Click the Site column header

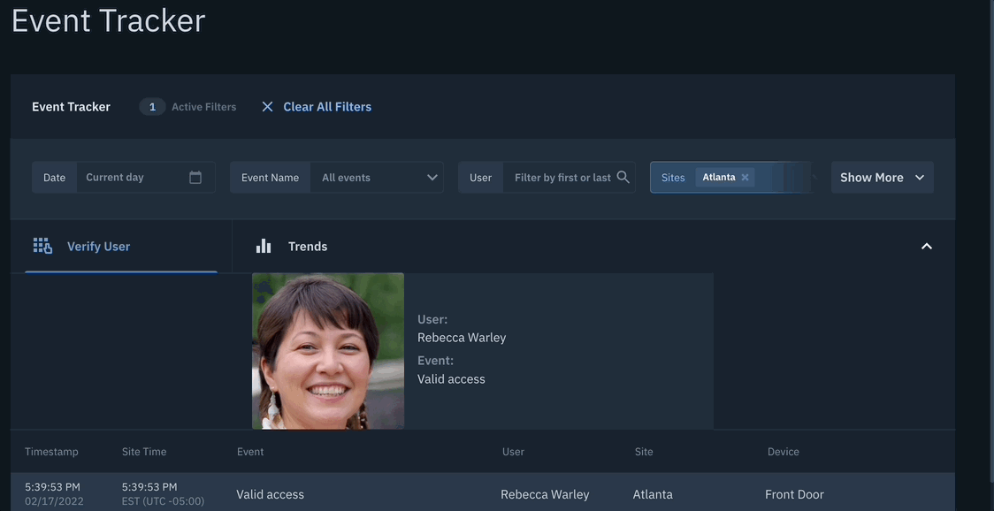[x=644, y=452]
